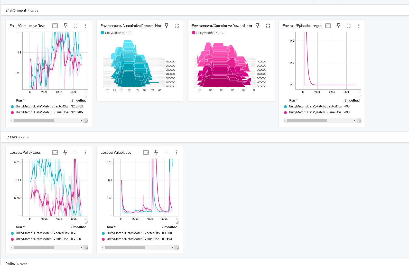
Task: Sort by Run column in Policy Loss table
Action: click(x=21, y=227)
